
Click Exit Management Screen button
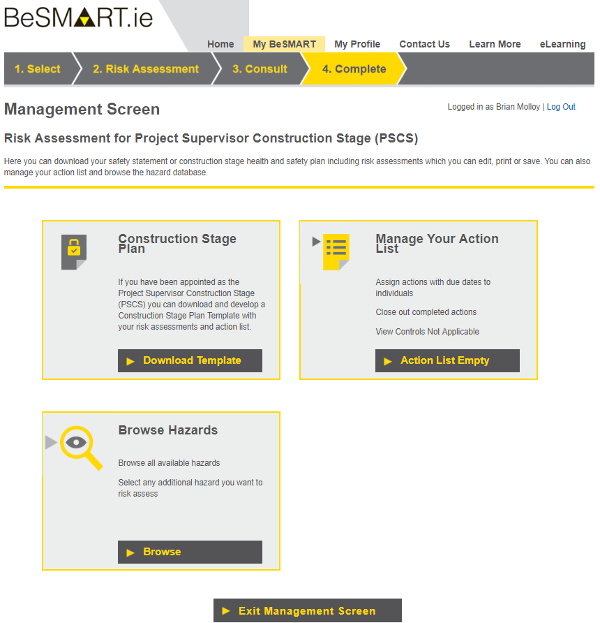(308, 610)
